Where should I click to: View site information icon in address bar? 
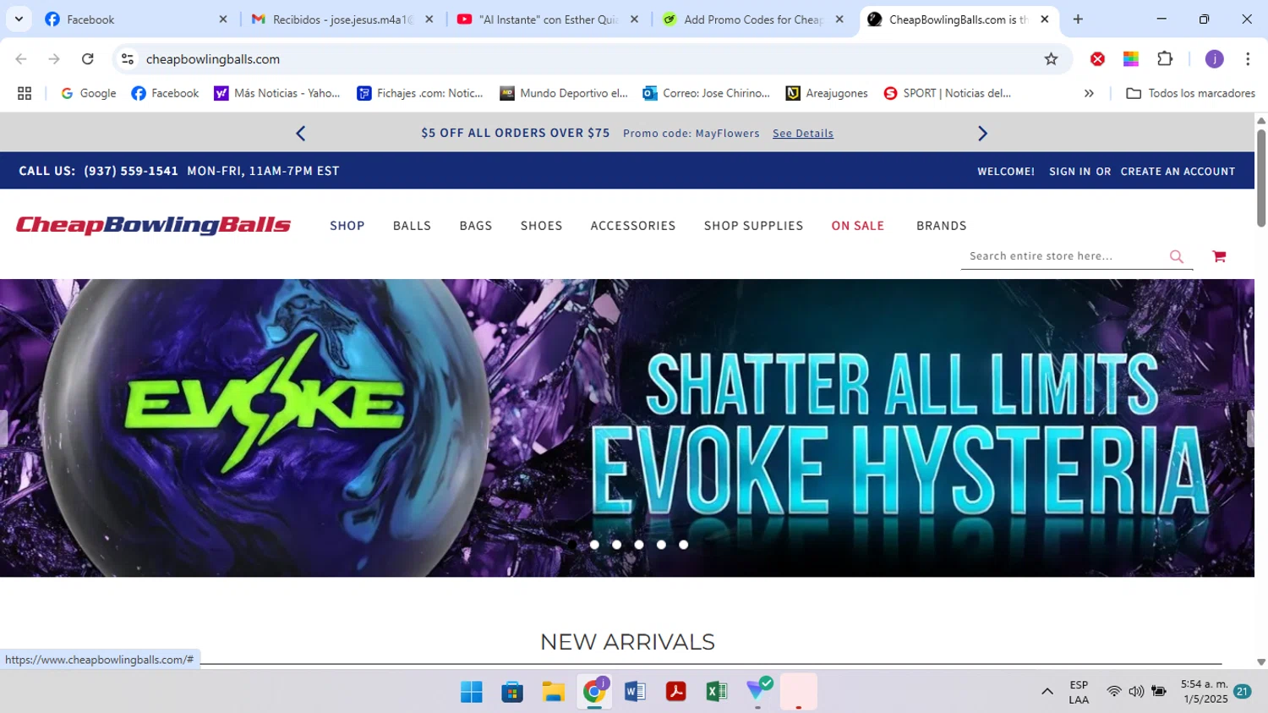(x=128, y=59)
